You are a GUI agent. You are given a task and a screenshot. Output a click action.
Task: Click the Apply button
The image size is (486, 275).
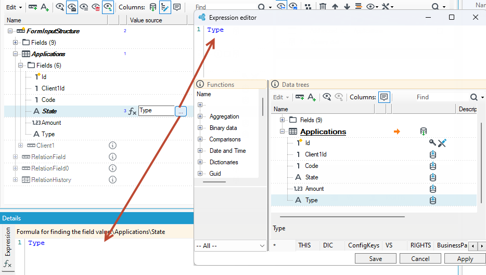point(465,258)
